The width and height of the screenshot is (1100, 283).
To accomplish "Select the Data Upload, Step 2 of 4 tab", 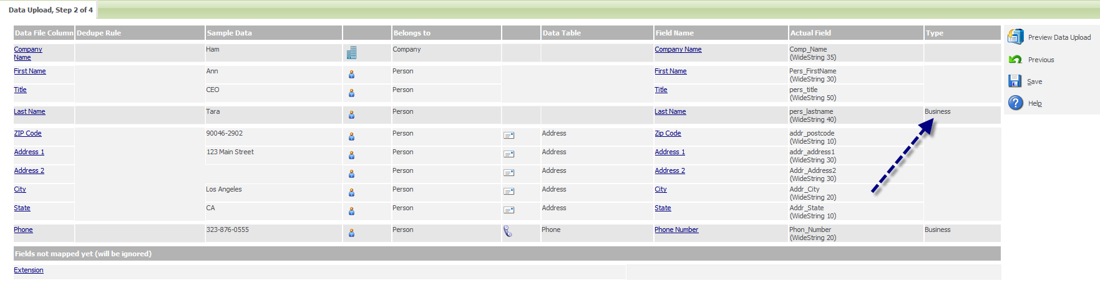I will pos(51,10).
